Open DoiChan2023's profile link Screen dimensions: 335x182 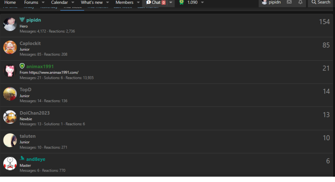click(34, 113)
